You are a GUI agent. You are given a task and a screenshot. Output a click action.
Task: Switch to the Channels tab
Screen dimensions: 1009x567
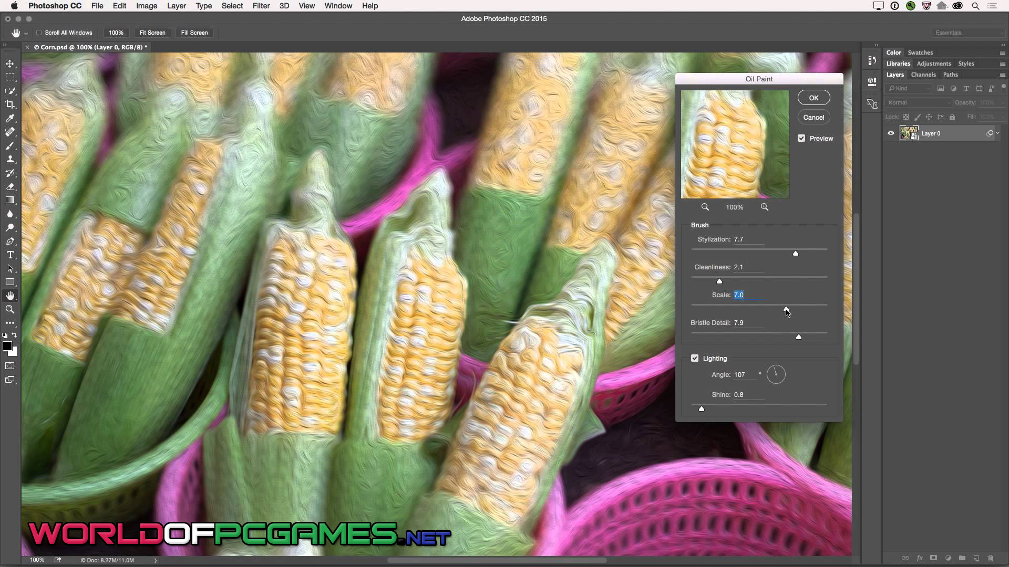point(923,75)
